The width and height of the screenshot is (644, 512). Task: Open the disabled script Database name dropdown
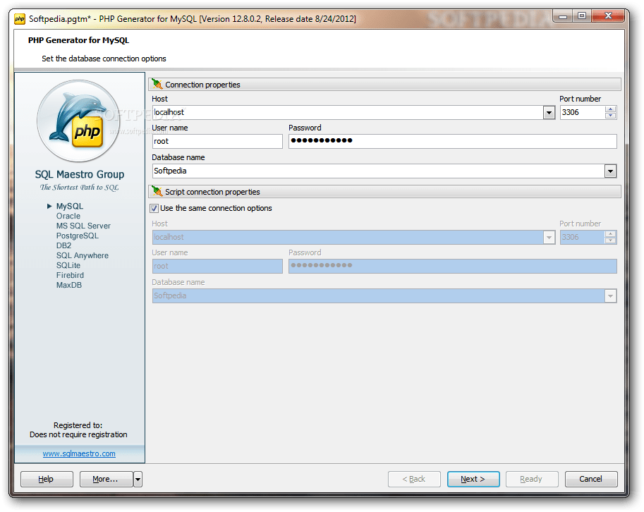point(610,296)
